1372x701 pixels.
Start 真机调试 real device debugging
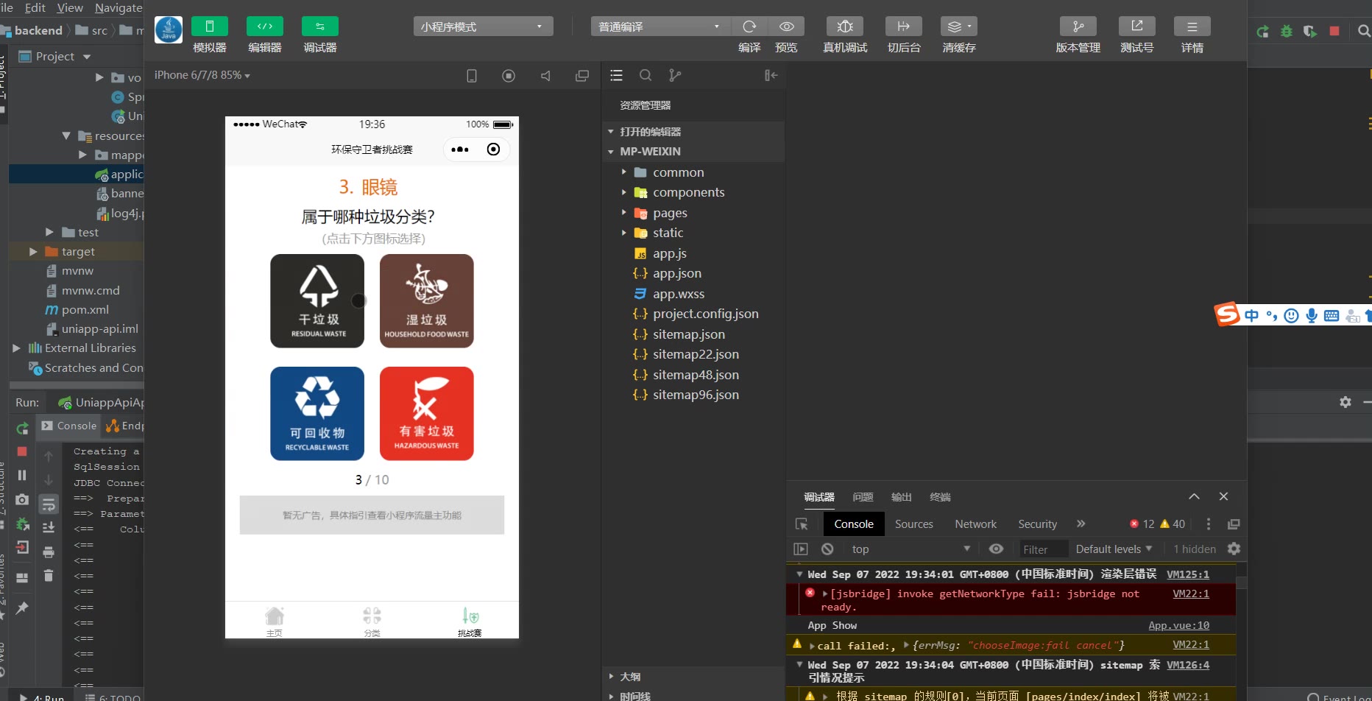tap(845, 27)
